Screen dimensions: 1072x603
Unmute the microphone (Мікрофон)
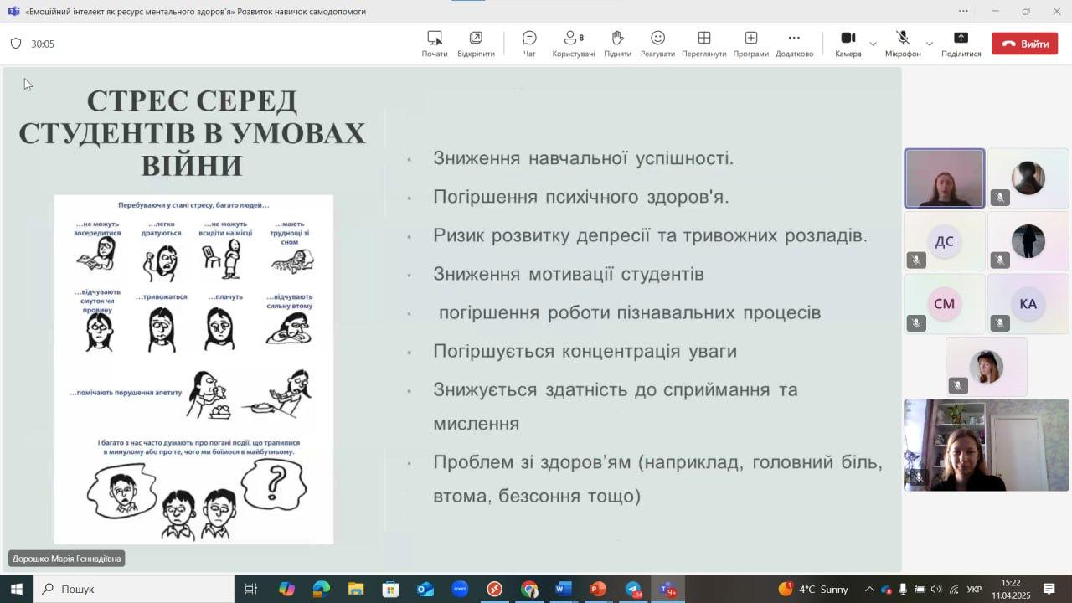click(x=903, y=44)
